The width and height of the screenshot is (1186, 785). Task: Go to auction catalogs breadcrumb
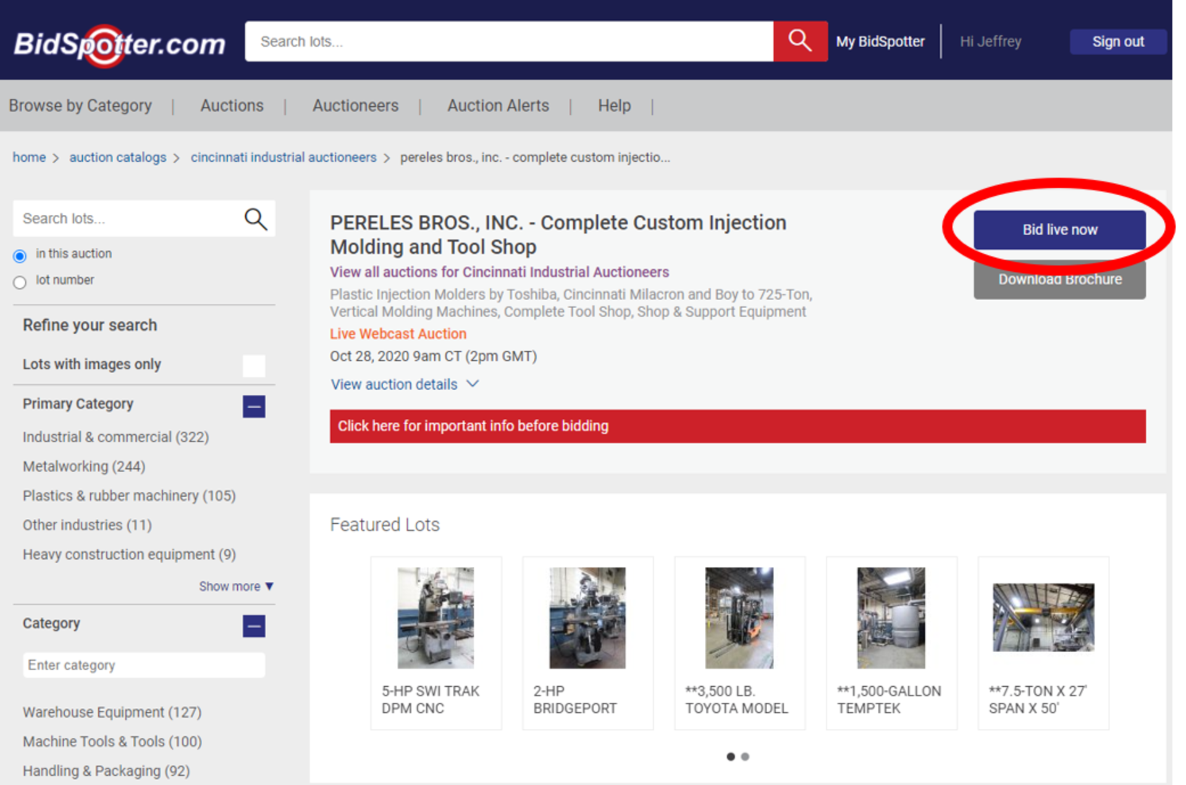click(117, 157)
